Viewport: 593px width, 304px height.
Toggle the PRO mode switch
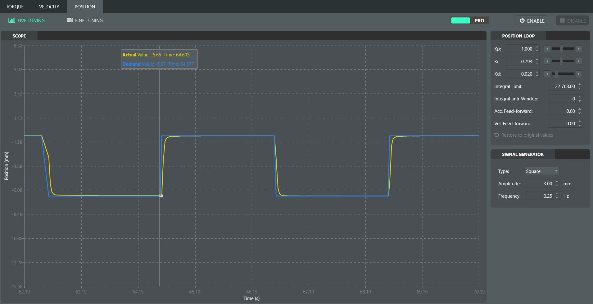(x=460, y=20)
